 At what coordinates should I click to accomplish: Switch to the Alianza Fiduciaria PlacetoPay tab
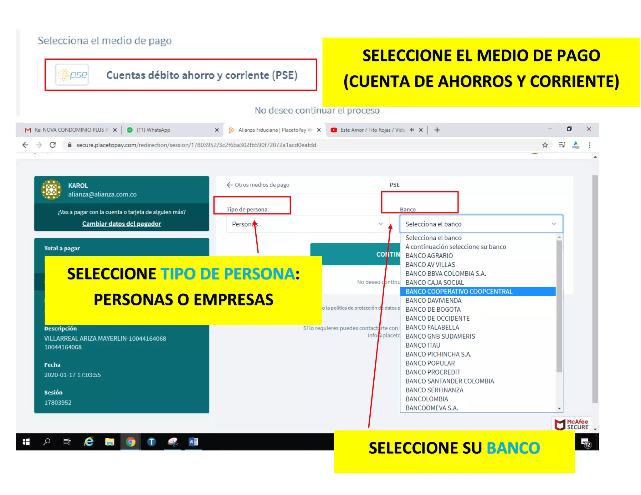[x=274, y=130]
